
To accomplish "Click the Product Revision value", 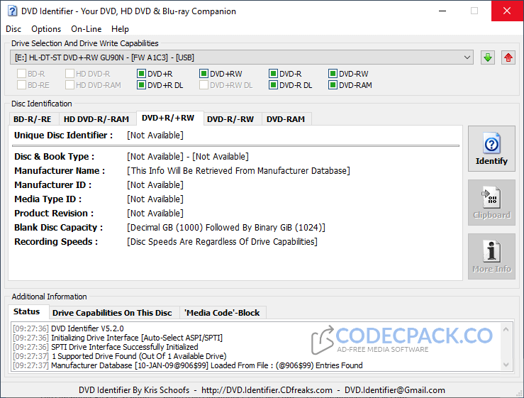I will [155, 214].
